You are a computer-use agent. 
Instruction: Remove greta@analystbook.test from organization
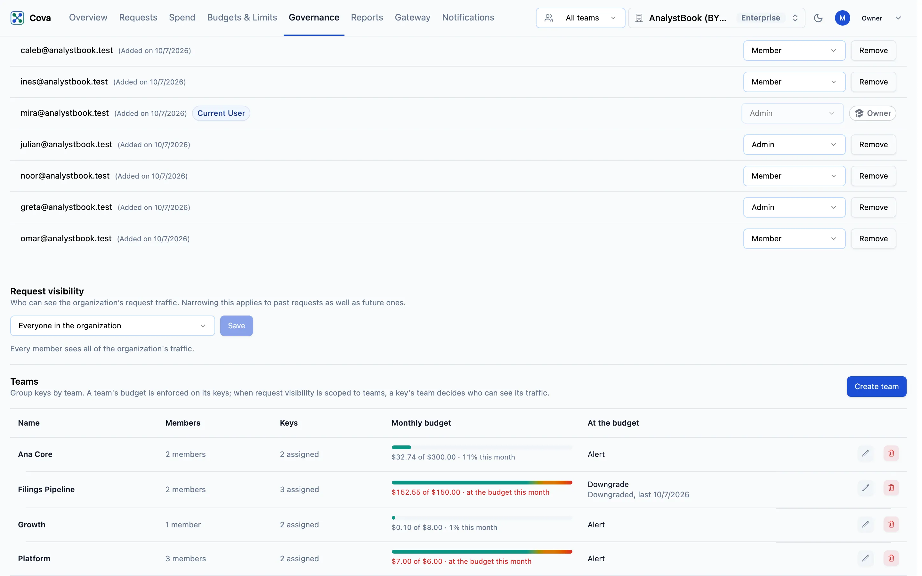(873, 207)
